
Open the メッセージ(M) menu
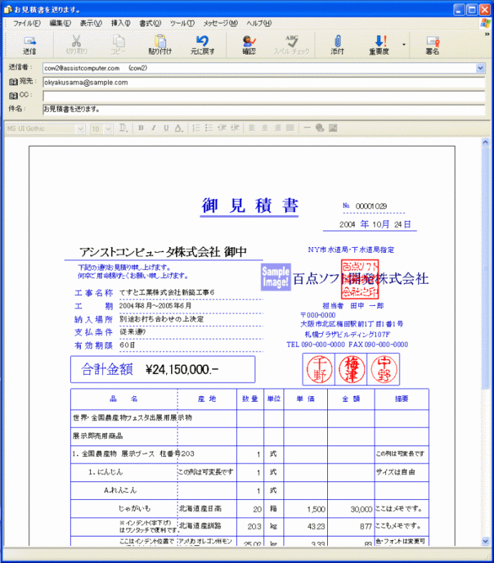coord(221,24)
